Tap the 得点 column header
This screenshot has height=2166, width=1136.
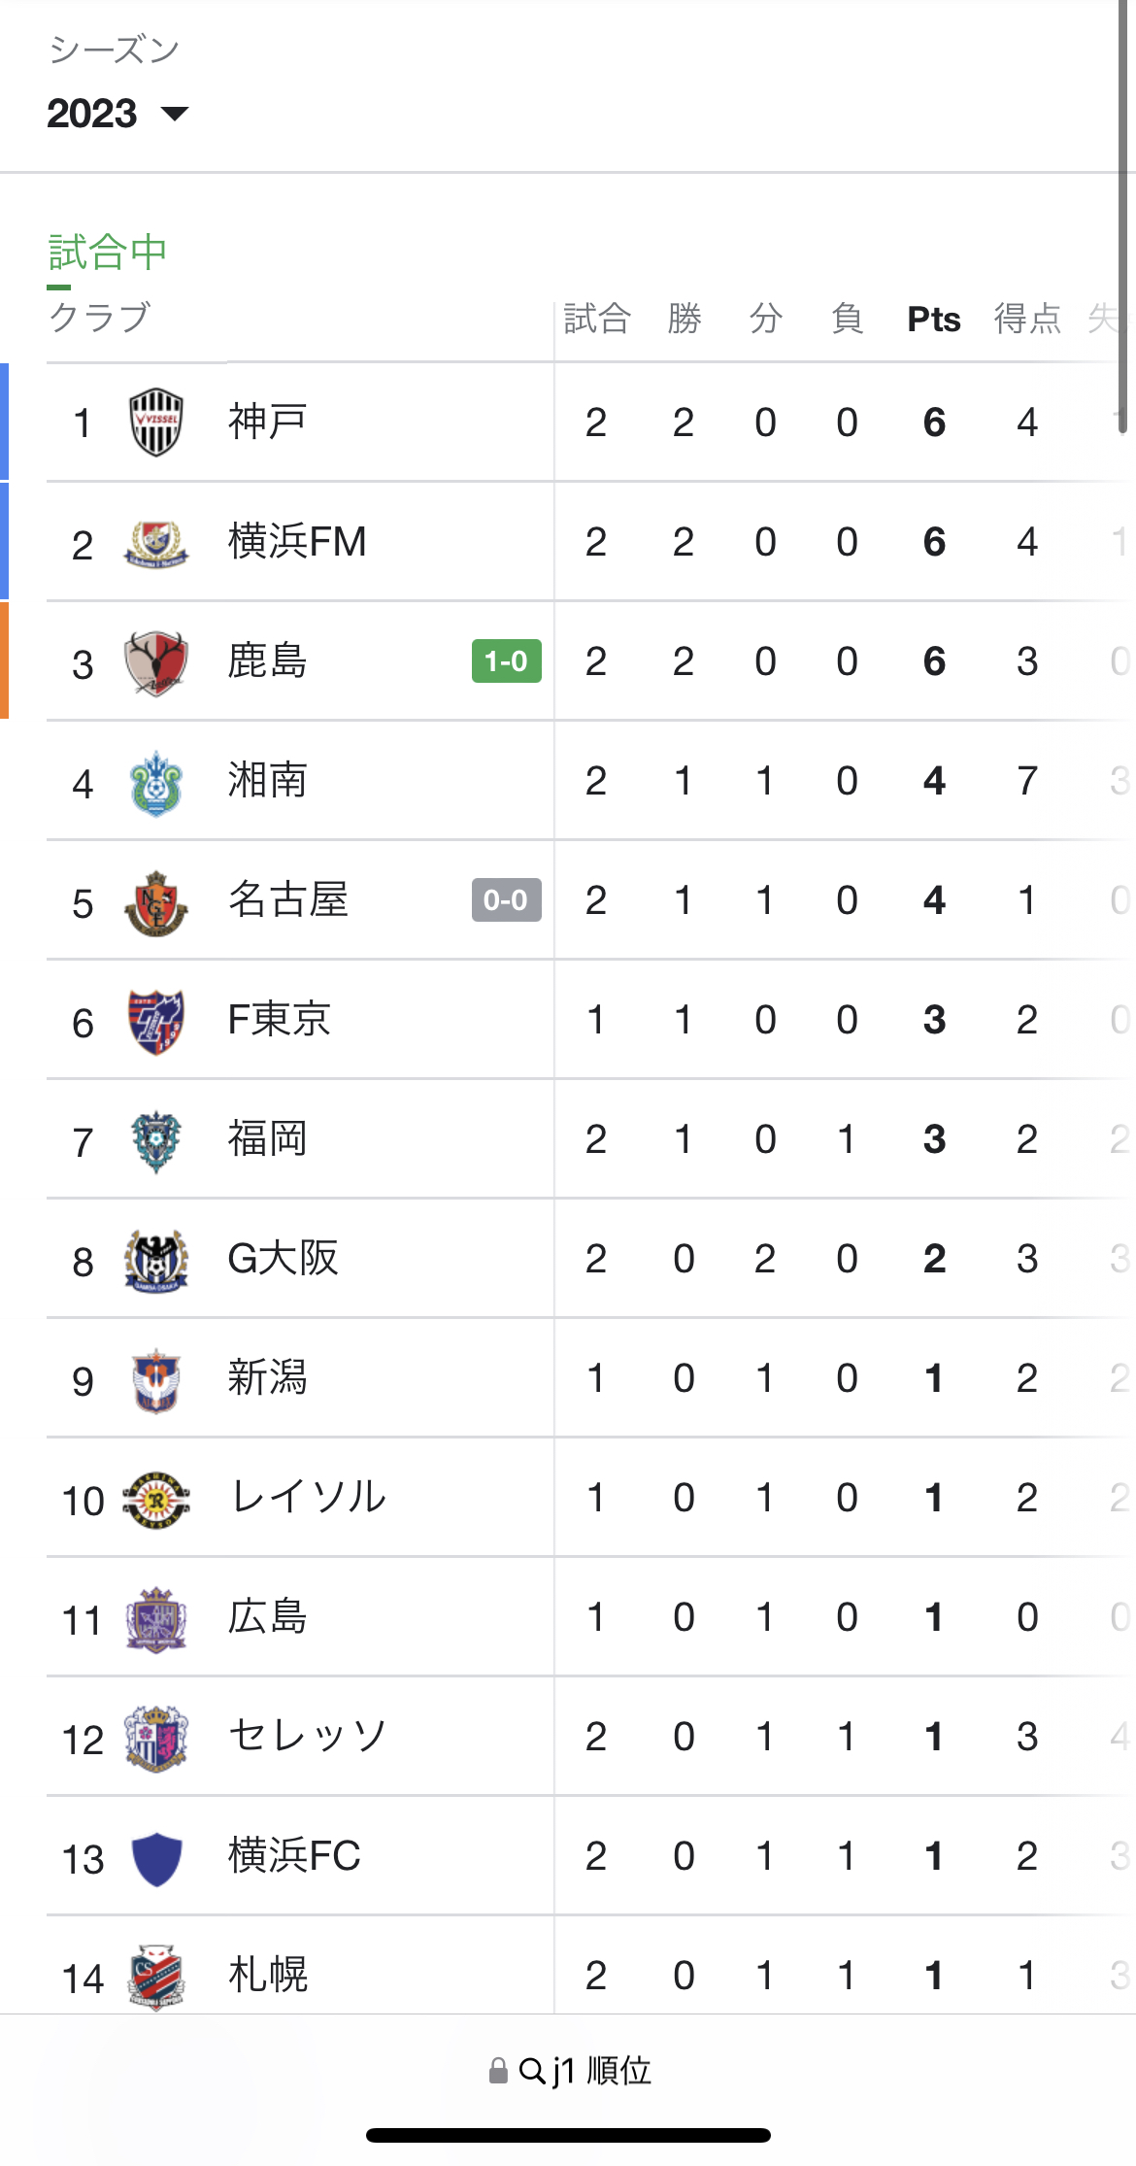[x=1027, y=319]
